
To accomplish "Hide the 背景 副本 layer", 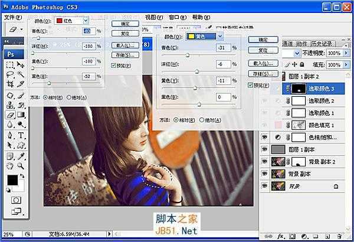I will 264,174.
